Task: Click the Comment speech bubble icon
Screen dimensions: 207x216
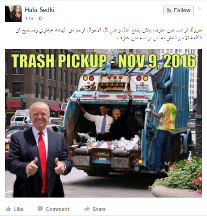Action: pos(40,209)
